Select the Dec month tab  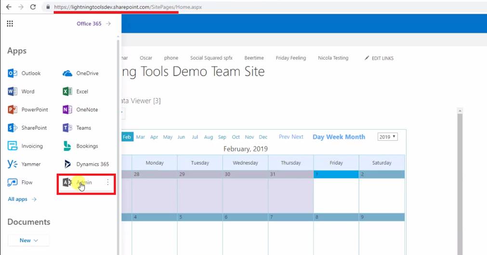point(263,137)
